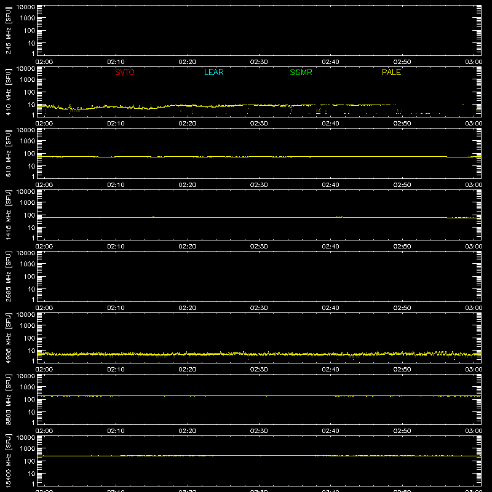Click the 10 tick of 410 MHz panel
Image resolution: width=492 pixels, height=492 pixels.
[x=31, y=105]
